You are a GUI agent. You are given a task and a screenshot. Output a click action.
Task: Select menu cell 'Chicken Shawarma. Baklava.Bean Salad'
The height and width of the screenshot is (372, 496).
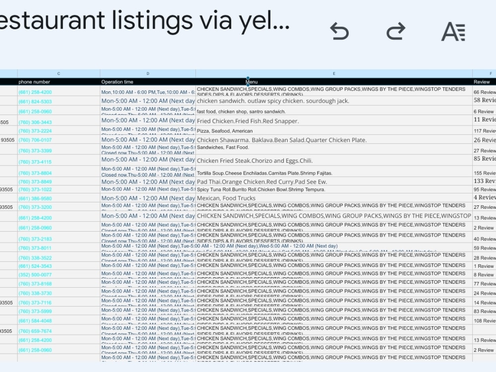tap(334, 139)
